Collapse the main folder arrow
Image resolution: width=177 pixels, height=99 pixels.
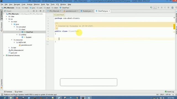(x=9, y=21)
